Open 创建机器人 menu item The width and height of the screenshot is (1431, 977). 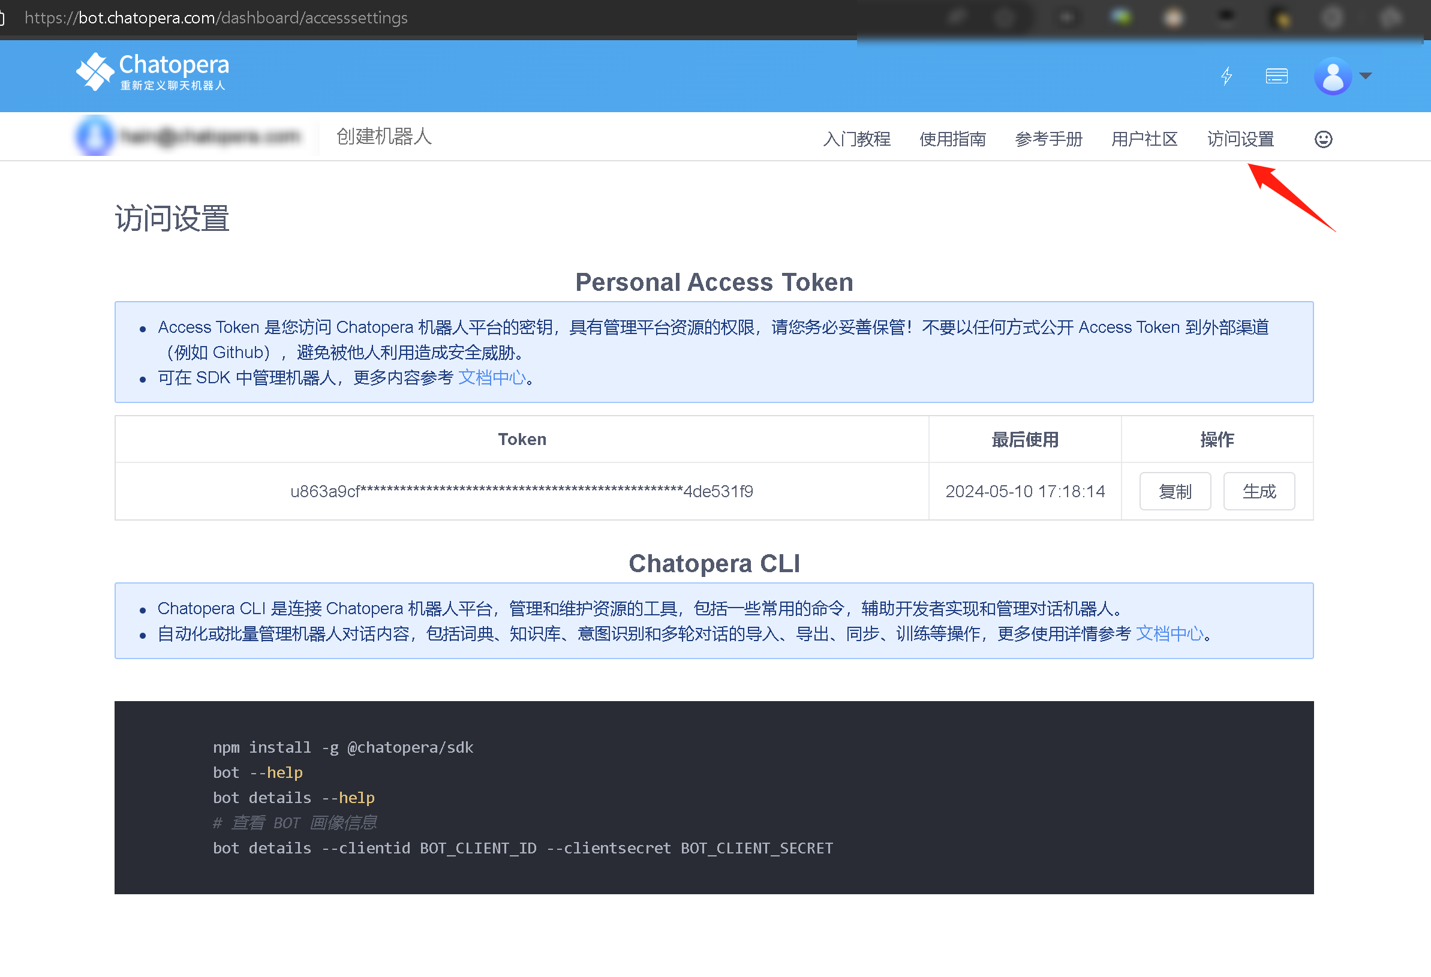pos(384,136)
